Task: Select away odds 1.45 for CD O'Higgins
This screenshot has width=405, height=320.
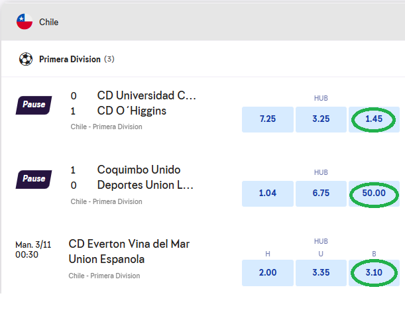Action: tap(374, 119)
